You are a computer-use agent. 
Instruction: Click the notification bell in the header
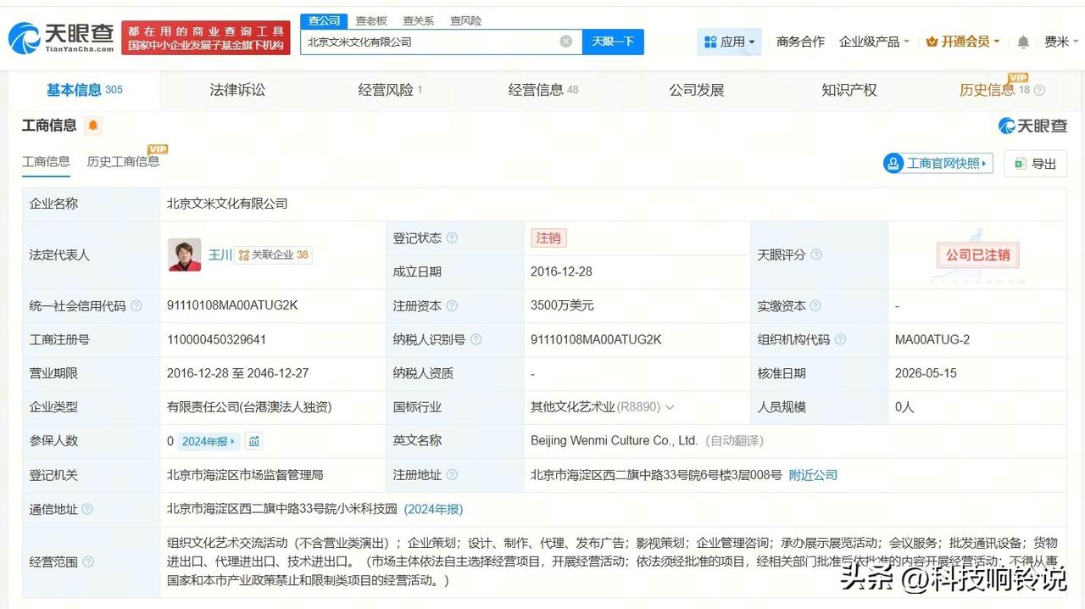(1023, 42)
